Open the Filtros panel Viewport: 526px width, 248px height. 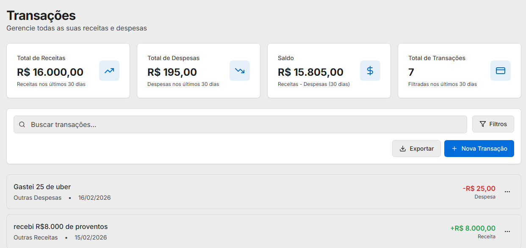point(493,124)
